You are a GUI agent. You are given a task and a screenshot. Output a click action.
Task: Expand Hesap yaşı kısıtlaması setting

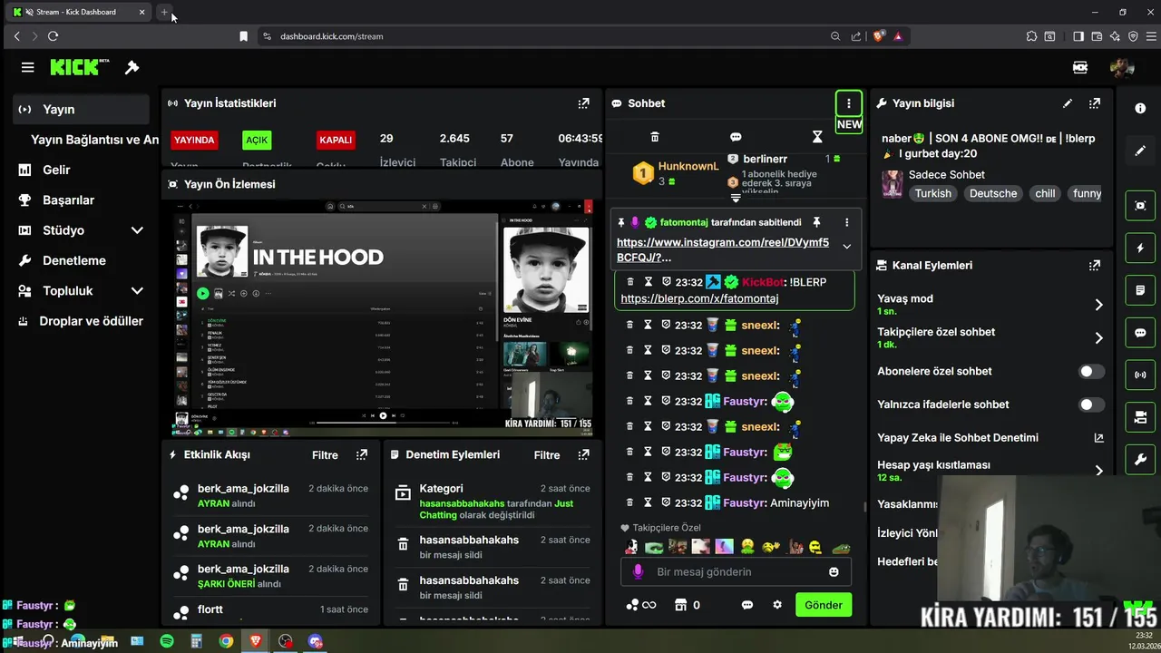click(x=1098, y=471)
